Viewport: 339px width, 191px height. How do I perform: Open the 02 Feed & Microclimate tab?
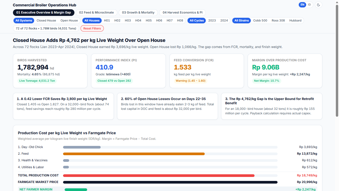pyautogui.click(x=96, y=12)
